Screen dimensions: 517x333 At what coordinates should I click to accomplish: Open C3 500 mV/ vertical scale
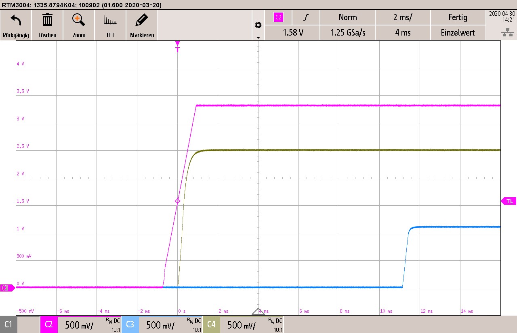[x=160, y=325]
